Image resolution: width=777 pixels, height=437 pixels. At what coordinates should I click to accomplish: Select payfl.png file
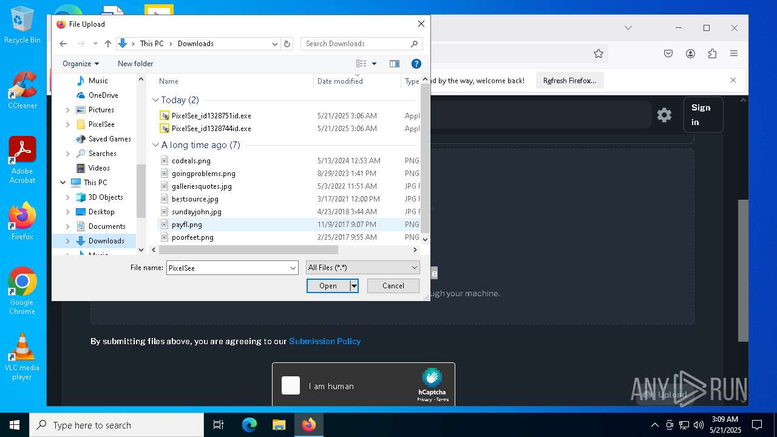[x=187, y=225]
